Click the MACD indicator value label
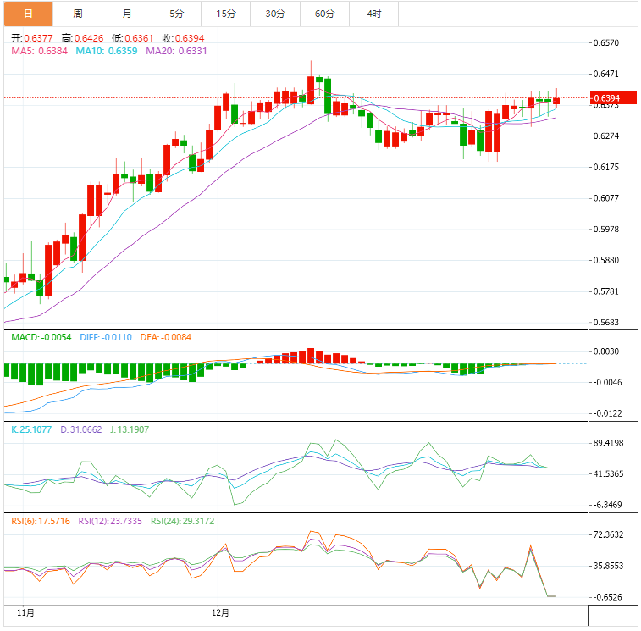 click(x=41, y=338)
